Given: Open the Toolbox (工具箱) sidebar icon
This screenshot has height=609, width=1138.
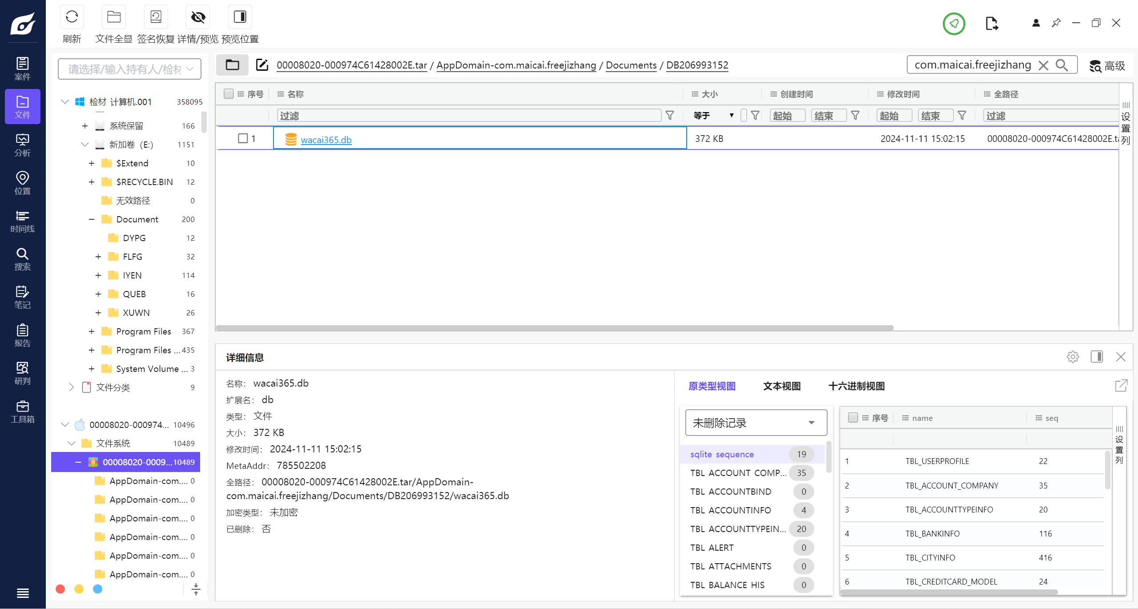Looking at the screenshot, I should 22,411.
